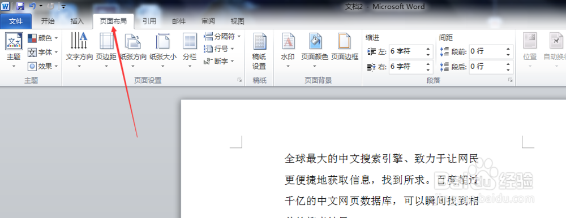Click Paper Size (纸张大小) icon
Viewport: 566px width, 218px height.
[163, 41]
